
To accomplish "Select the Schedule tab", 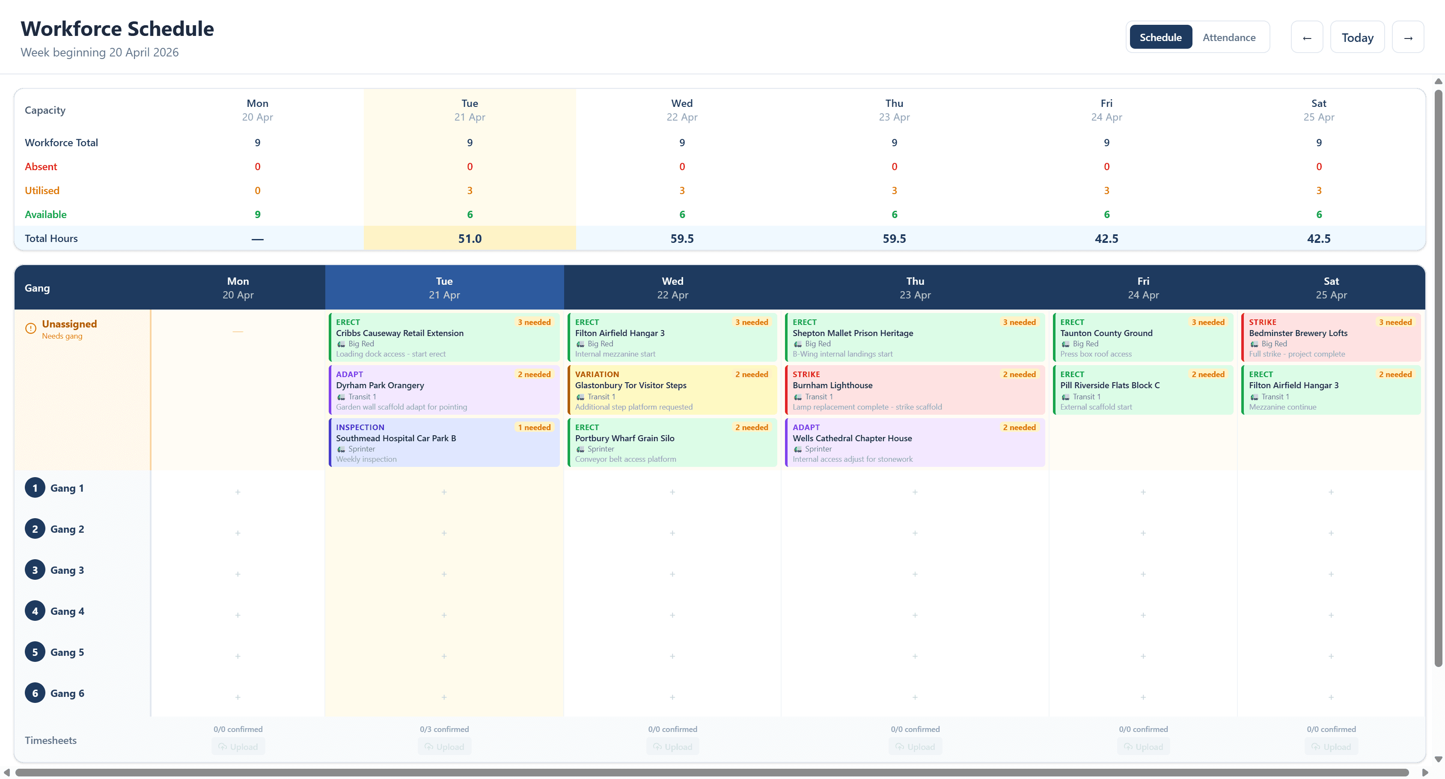I will [x=1160, y=37].
